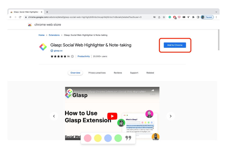Click the five-star rating
Viewport: 230px width, 147px height.
(x=58, y=56)
